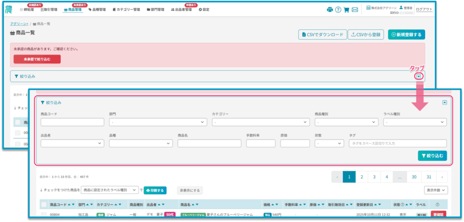
Task: Click the green app logo icon
Action: [x=9, y=9]
